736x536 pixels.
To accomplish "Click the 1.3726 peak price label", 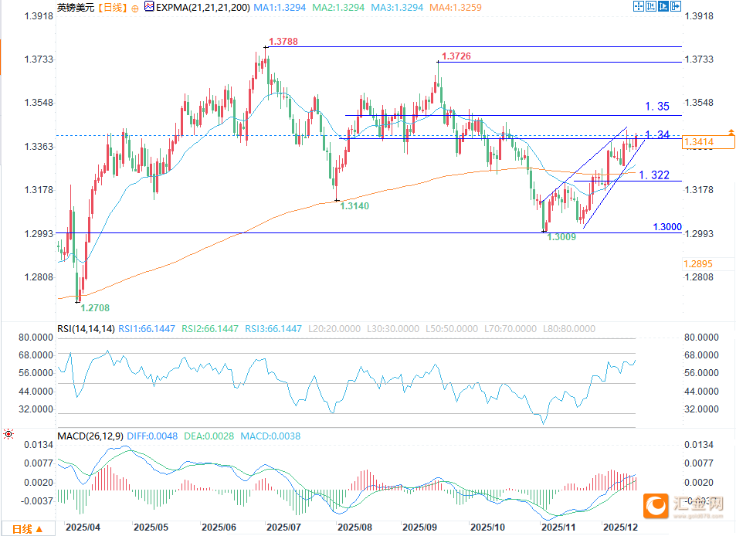I will click(456, 56).
